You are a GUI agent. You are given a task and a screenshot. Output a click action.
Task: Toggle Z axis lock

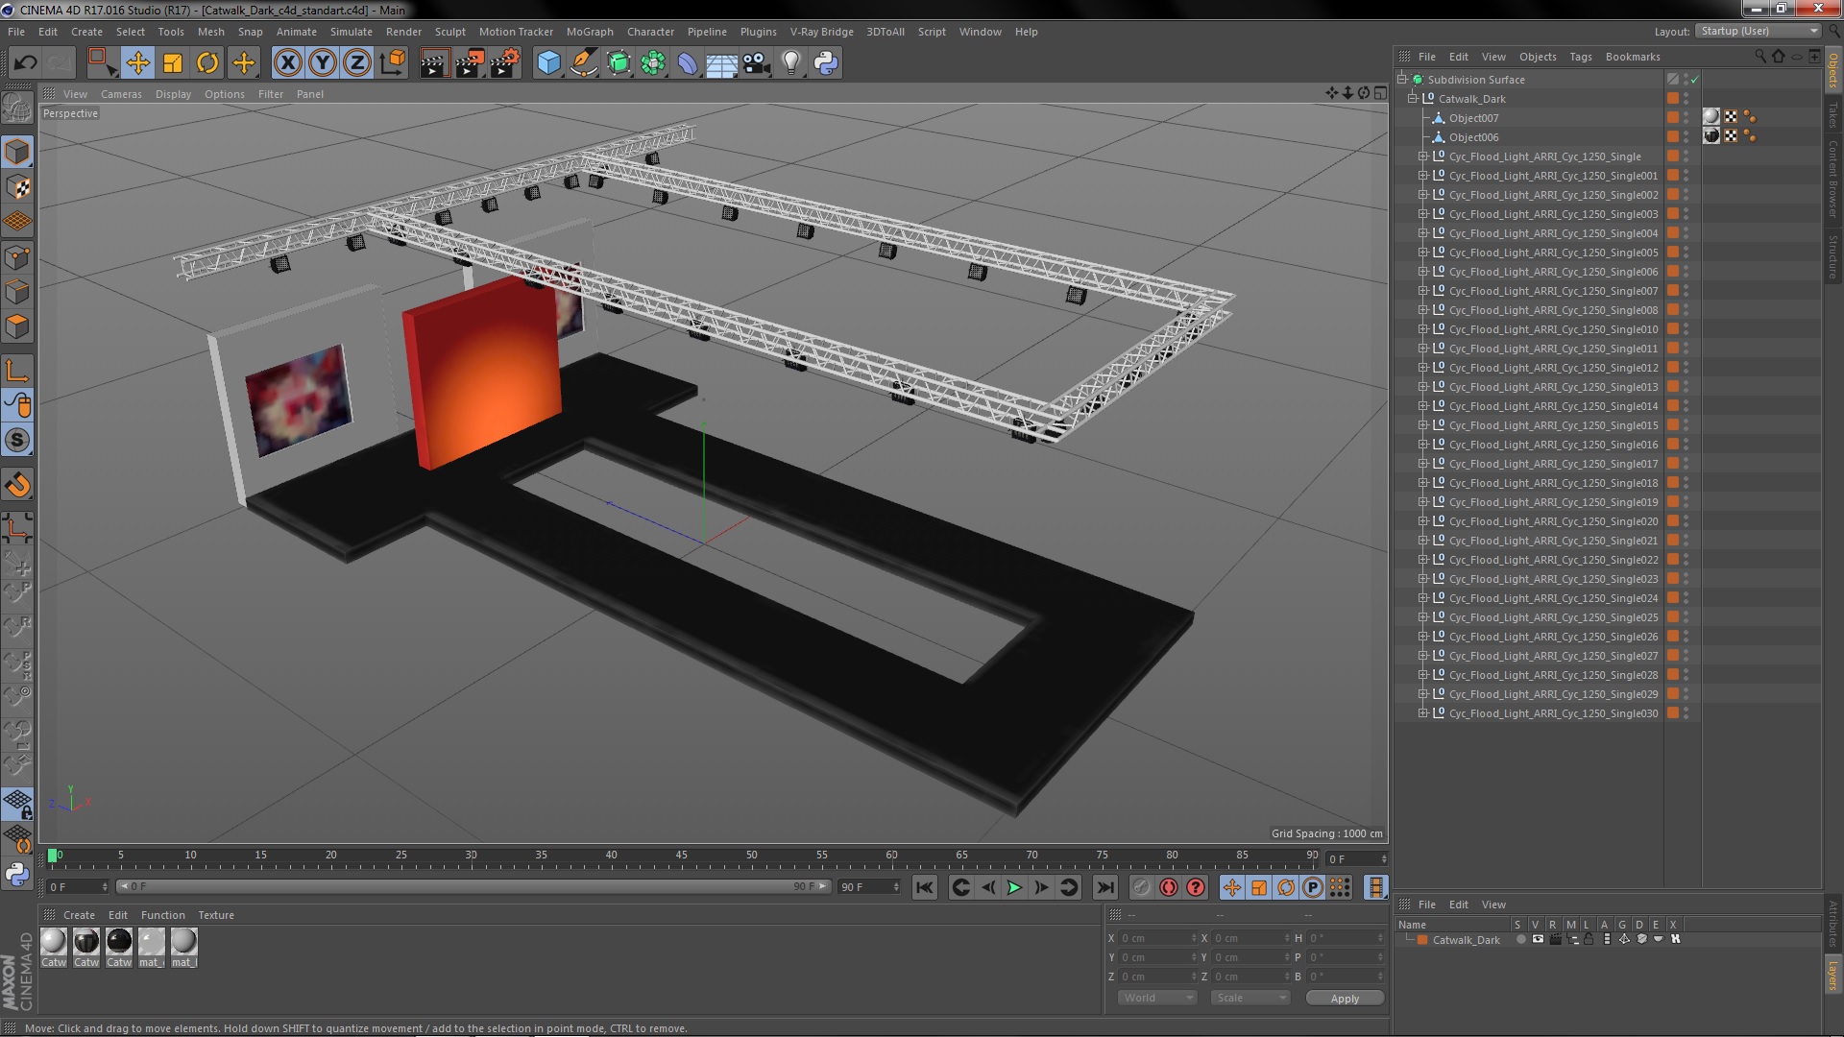pos(357,63)
